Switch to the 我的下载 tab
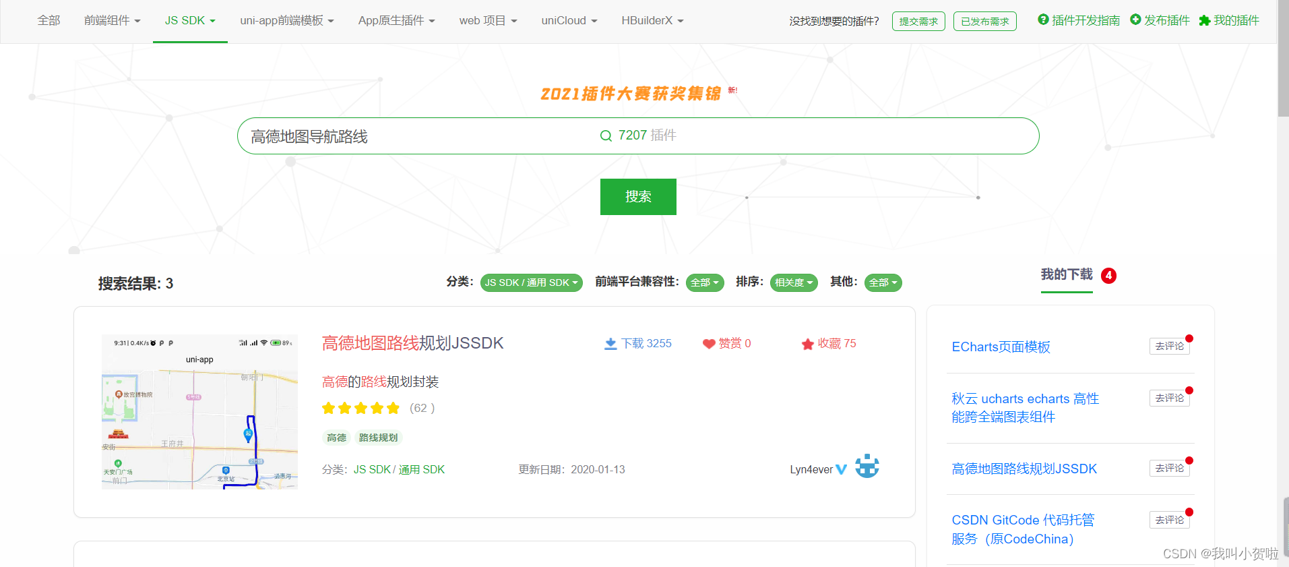 (1067, 274)
